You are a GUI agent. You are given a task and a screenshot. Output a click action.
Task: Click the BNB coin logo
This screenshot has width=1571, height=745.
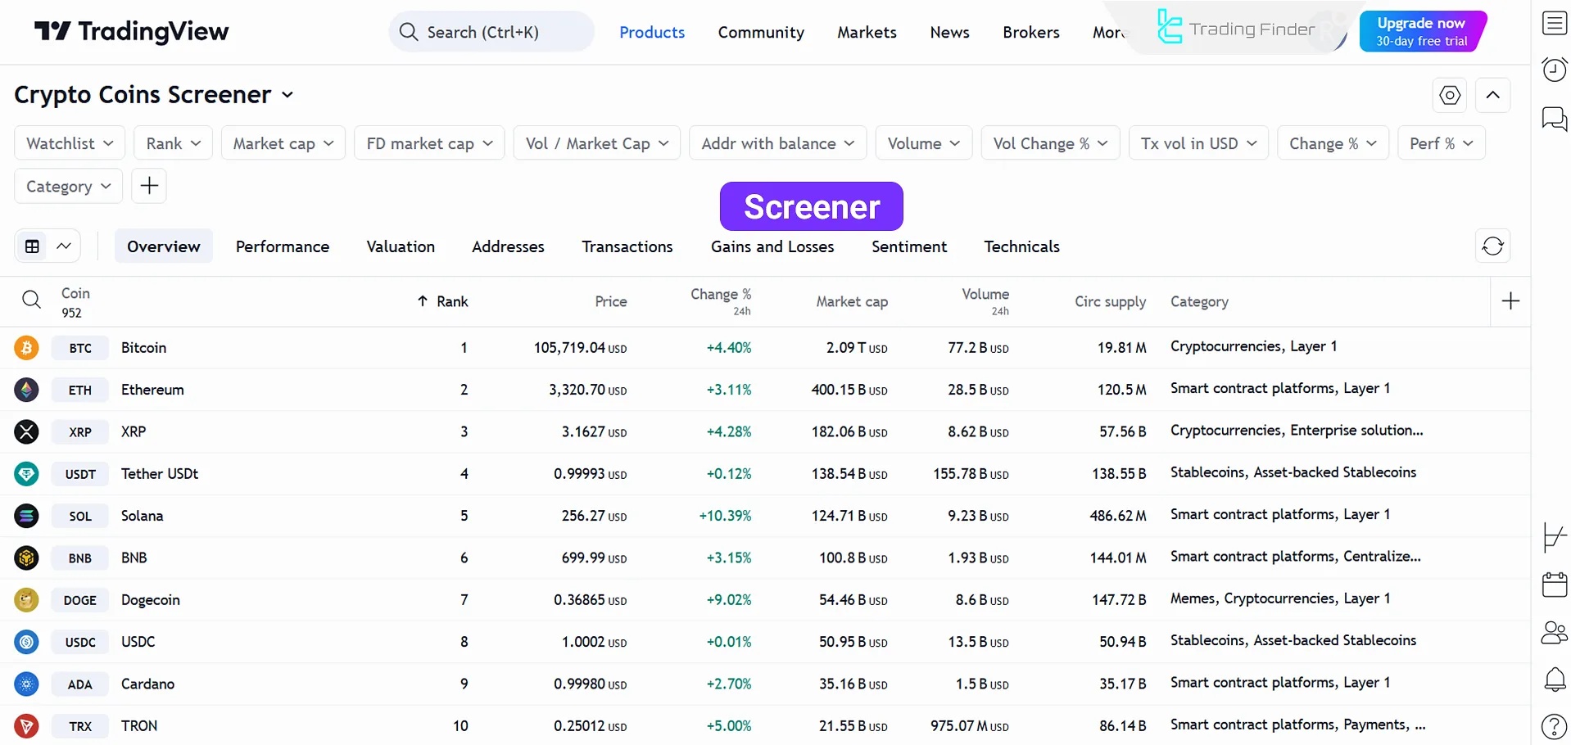(26, 558)
